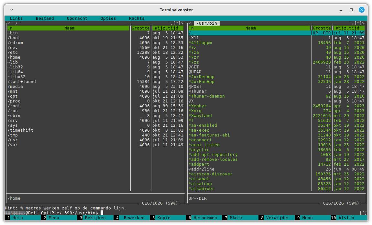The width and height of the screenshot is (372, 225).
Task: Maximize the Terminalvenster window
Action: tap(351, 10)
